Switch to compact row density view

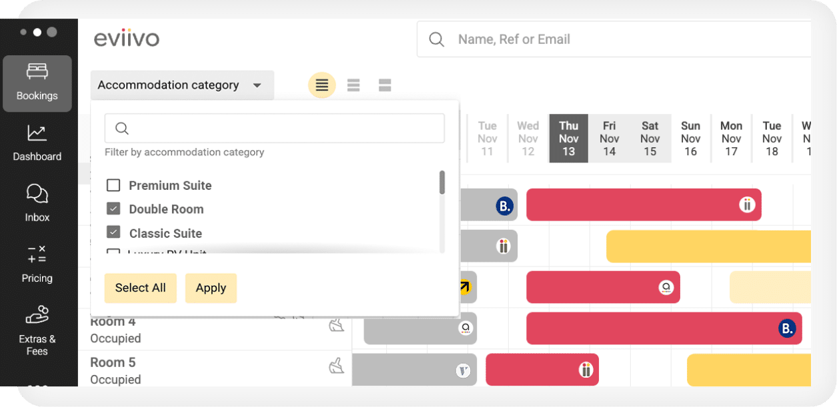click(x=322, y=85)
